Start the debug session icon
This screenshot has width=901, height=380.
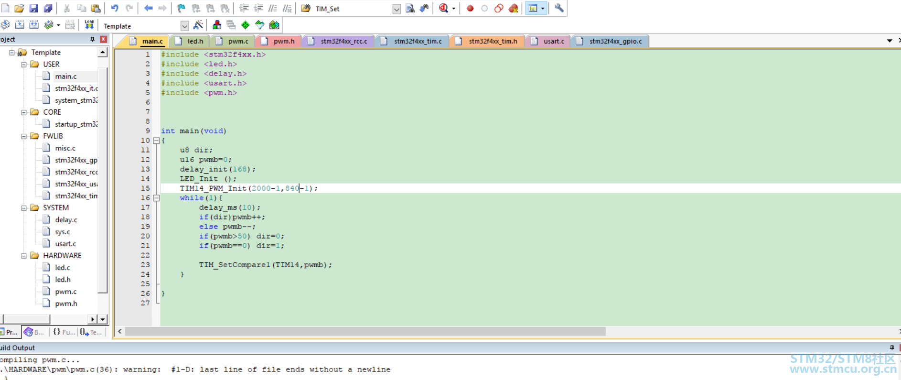coord(444,8)
